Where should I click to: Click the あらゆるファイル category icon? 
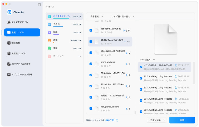click(x=49, y=17)
